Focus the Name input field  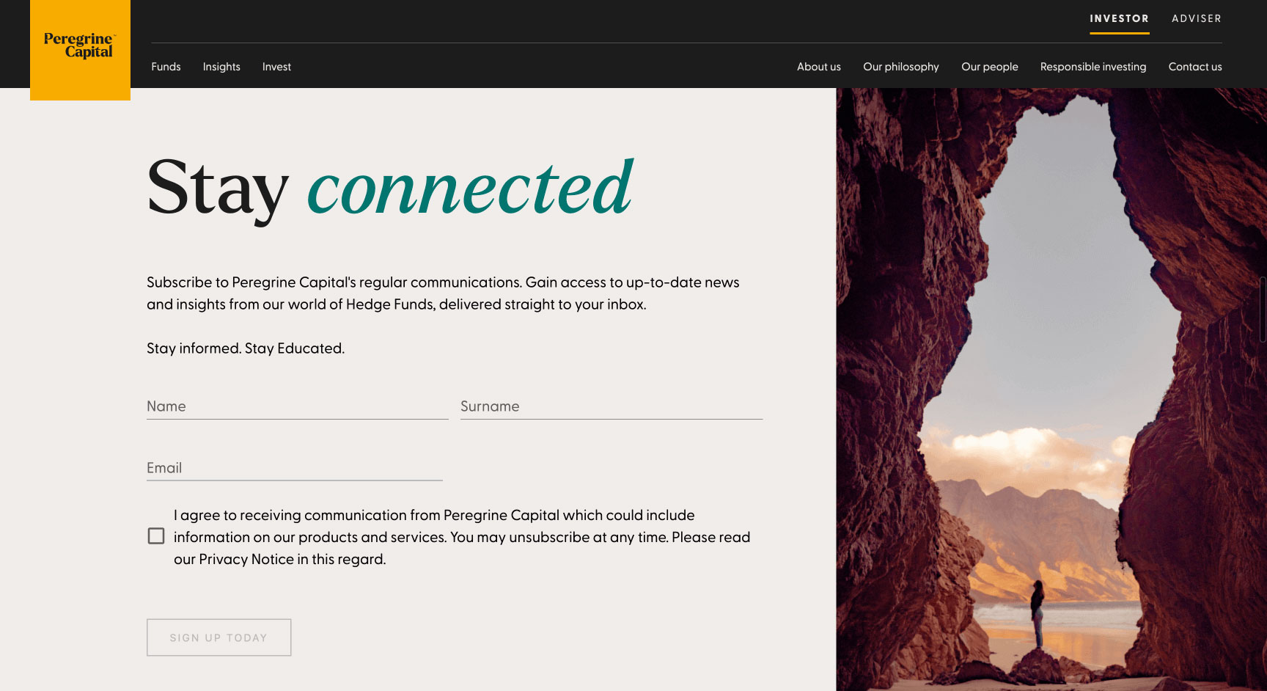pyautogui.click(x=297, y=406)
